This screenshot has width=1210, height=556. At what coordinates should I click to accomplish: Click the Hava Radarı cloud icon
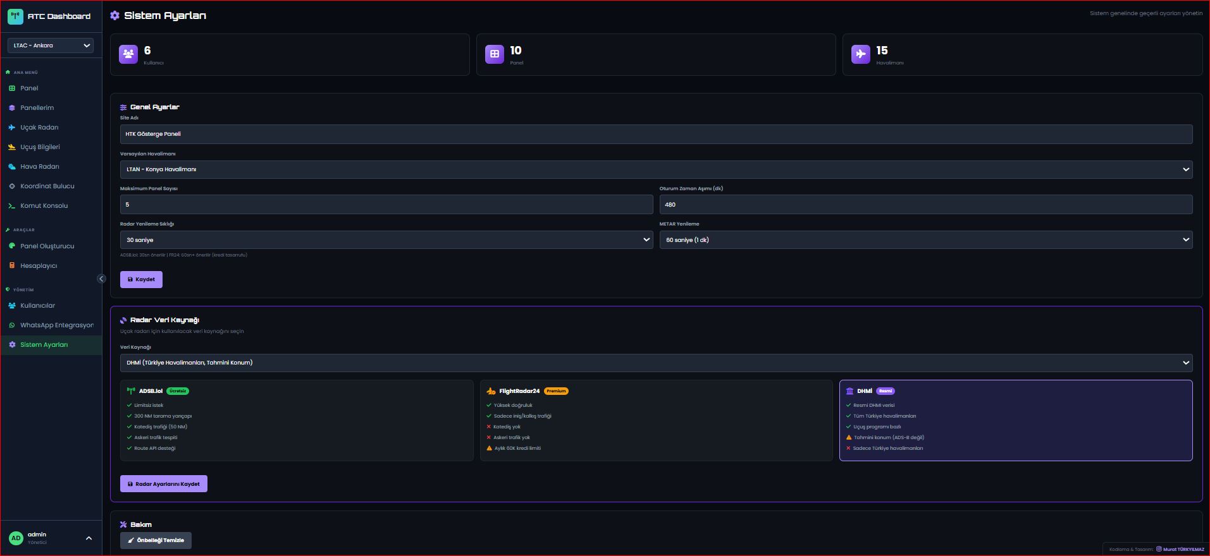12,167
